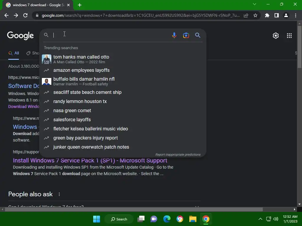Select suggestion nasa green comet
Screen dimensions: 302x226
click(x=123, y=111)
